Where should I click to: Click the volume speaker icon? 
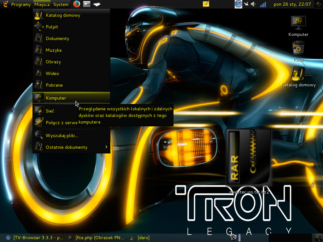[253, 4]
